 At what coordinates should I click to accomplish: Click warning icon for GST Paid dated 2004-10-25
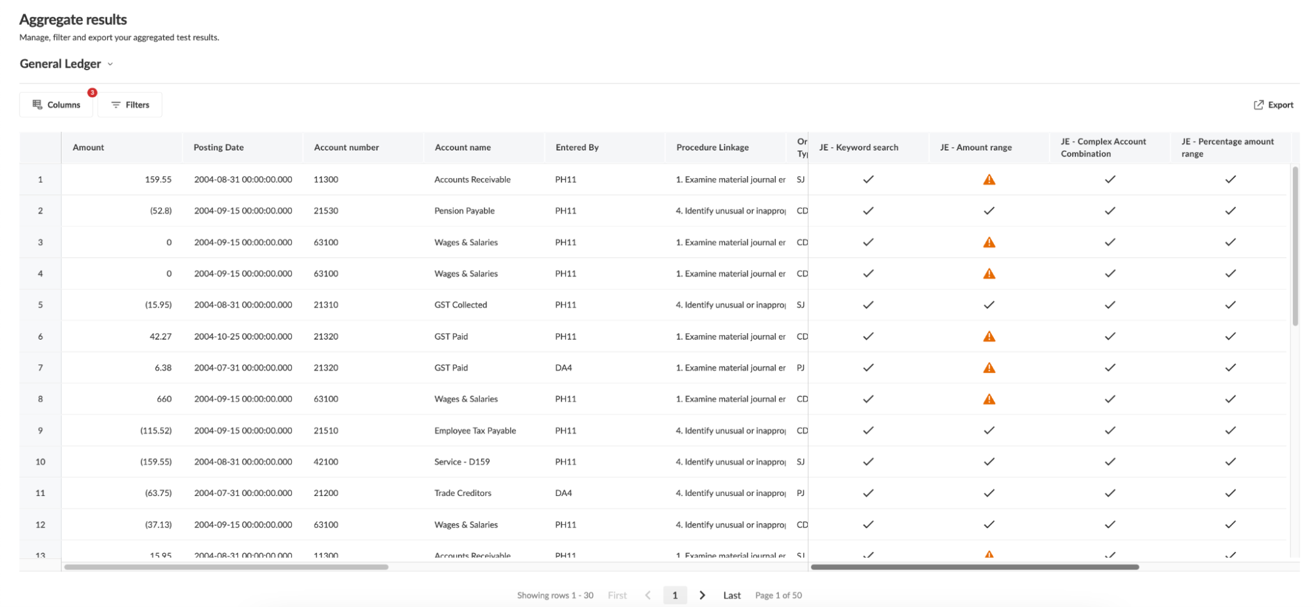coord(989,336)
